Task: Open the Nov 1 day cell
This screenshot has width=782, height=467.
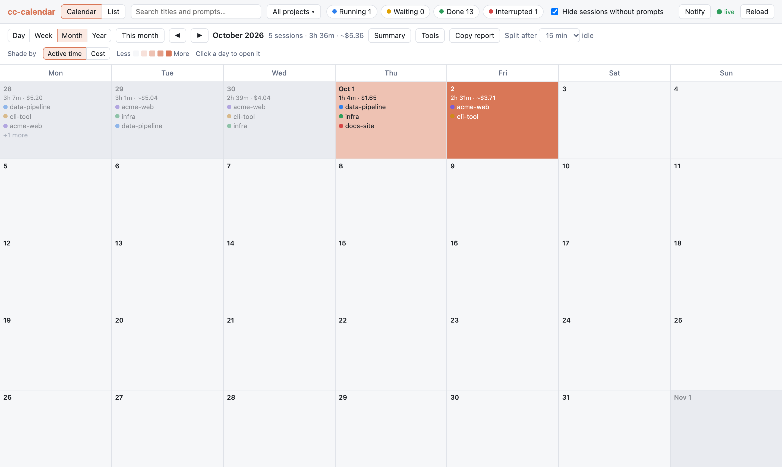Action: [x=726, y=429]
